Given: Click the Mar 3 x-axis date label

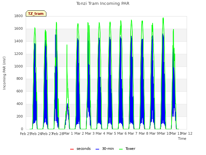Looking at the screenshot, I should tap(90, 133).
